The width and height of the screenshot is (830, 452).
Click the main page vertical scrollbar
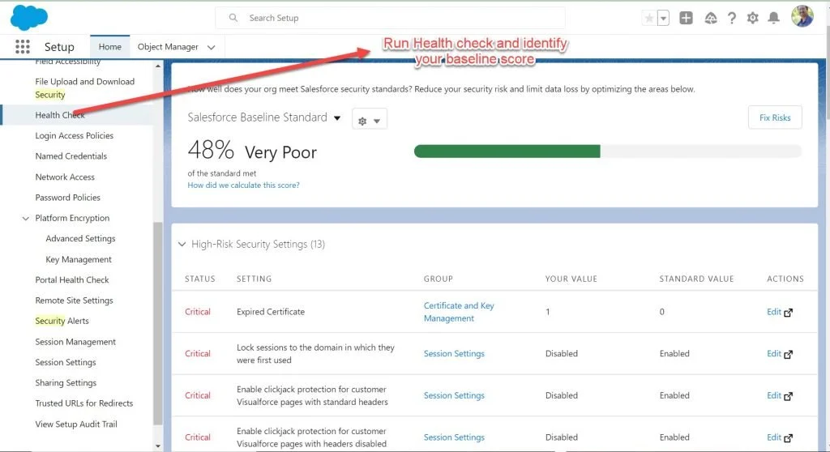(x=827, y=74)
